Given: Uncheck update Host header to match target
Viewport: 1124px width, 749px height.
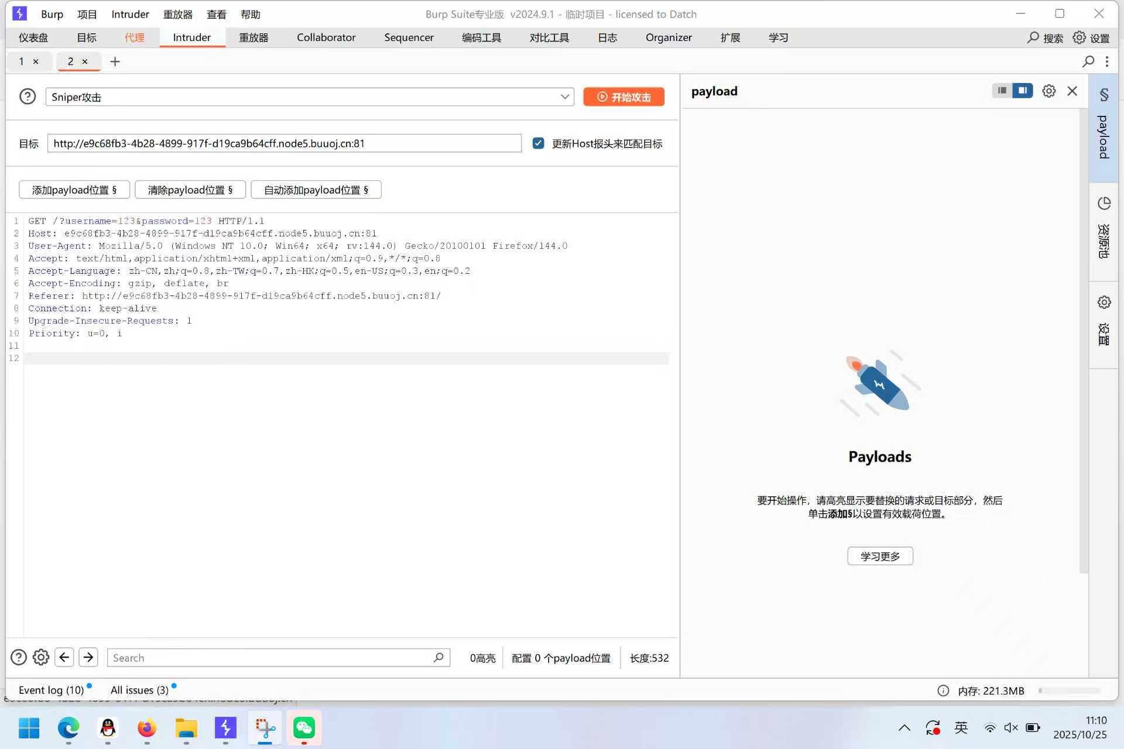Looking at the screenshot, I should (538, 143).
